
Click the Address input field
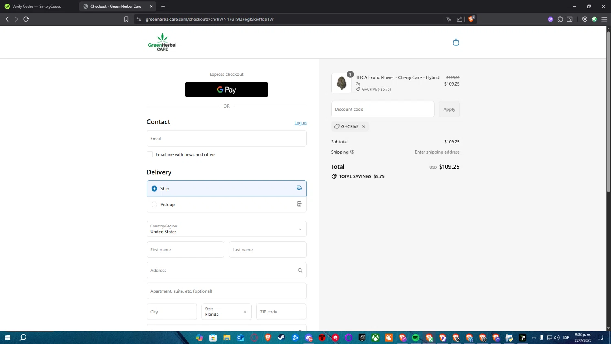(x=226, y=270)
